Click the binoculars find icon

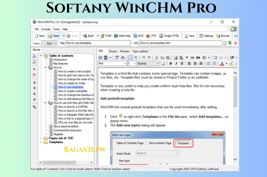(x=123, y=58)
